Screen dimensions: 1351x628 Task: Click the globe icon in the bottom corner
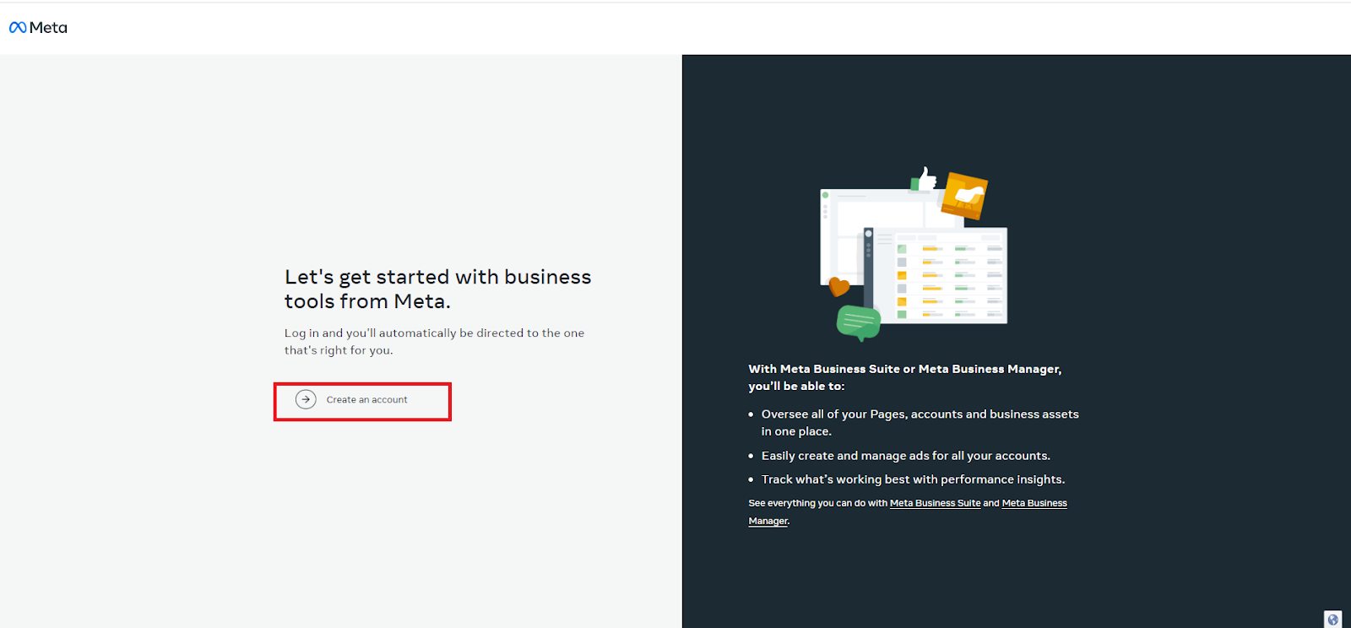tap(1332, 620)
